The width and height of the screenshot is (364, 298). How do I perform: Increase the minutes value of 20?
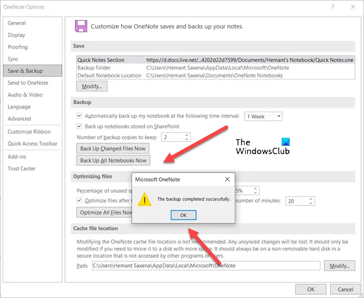pos(311,199)
